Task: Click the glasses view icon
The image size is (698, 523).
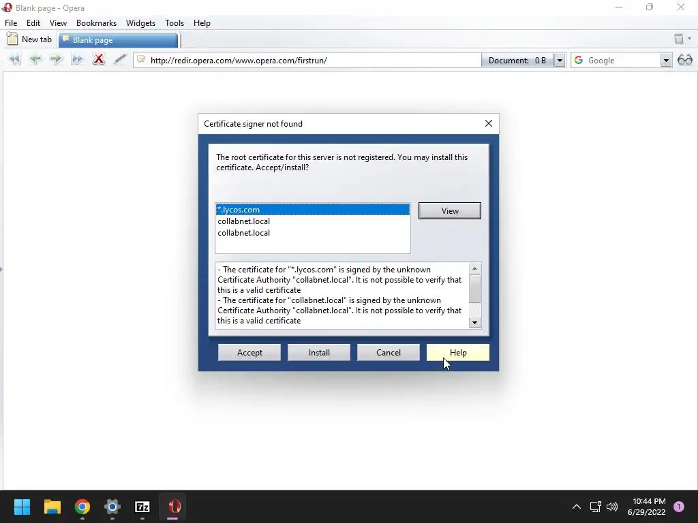Action: point(684,60)
